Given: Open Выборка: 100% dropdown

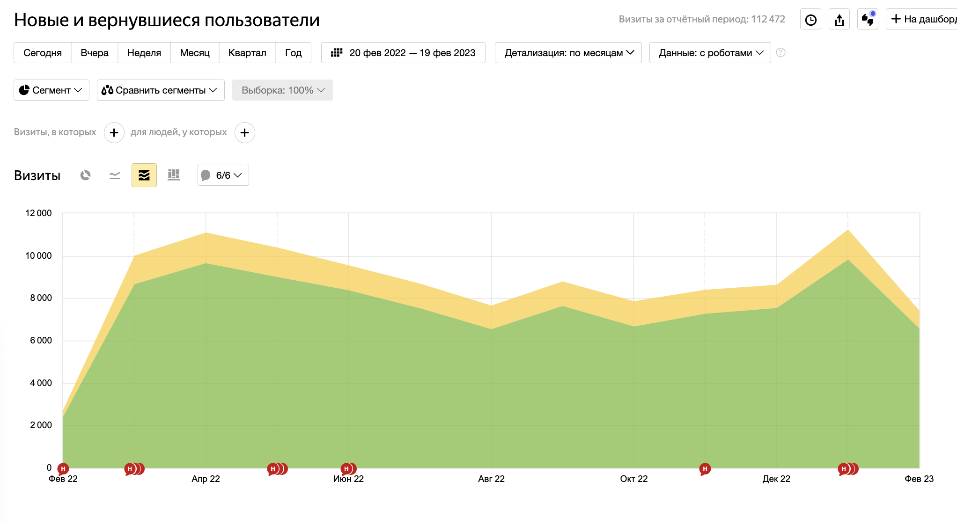Looking at the screenshot, I should [x=282, y=90].
